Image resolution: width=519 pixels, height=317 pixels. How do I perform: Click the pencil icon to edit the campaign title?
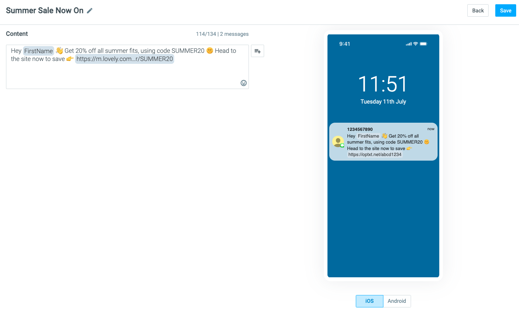[x=90, y=11]
